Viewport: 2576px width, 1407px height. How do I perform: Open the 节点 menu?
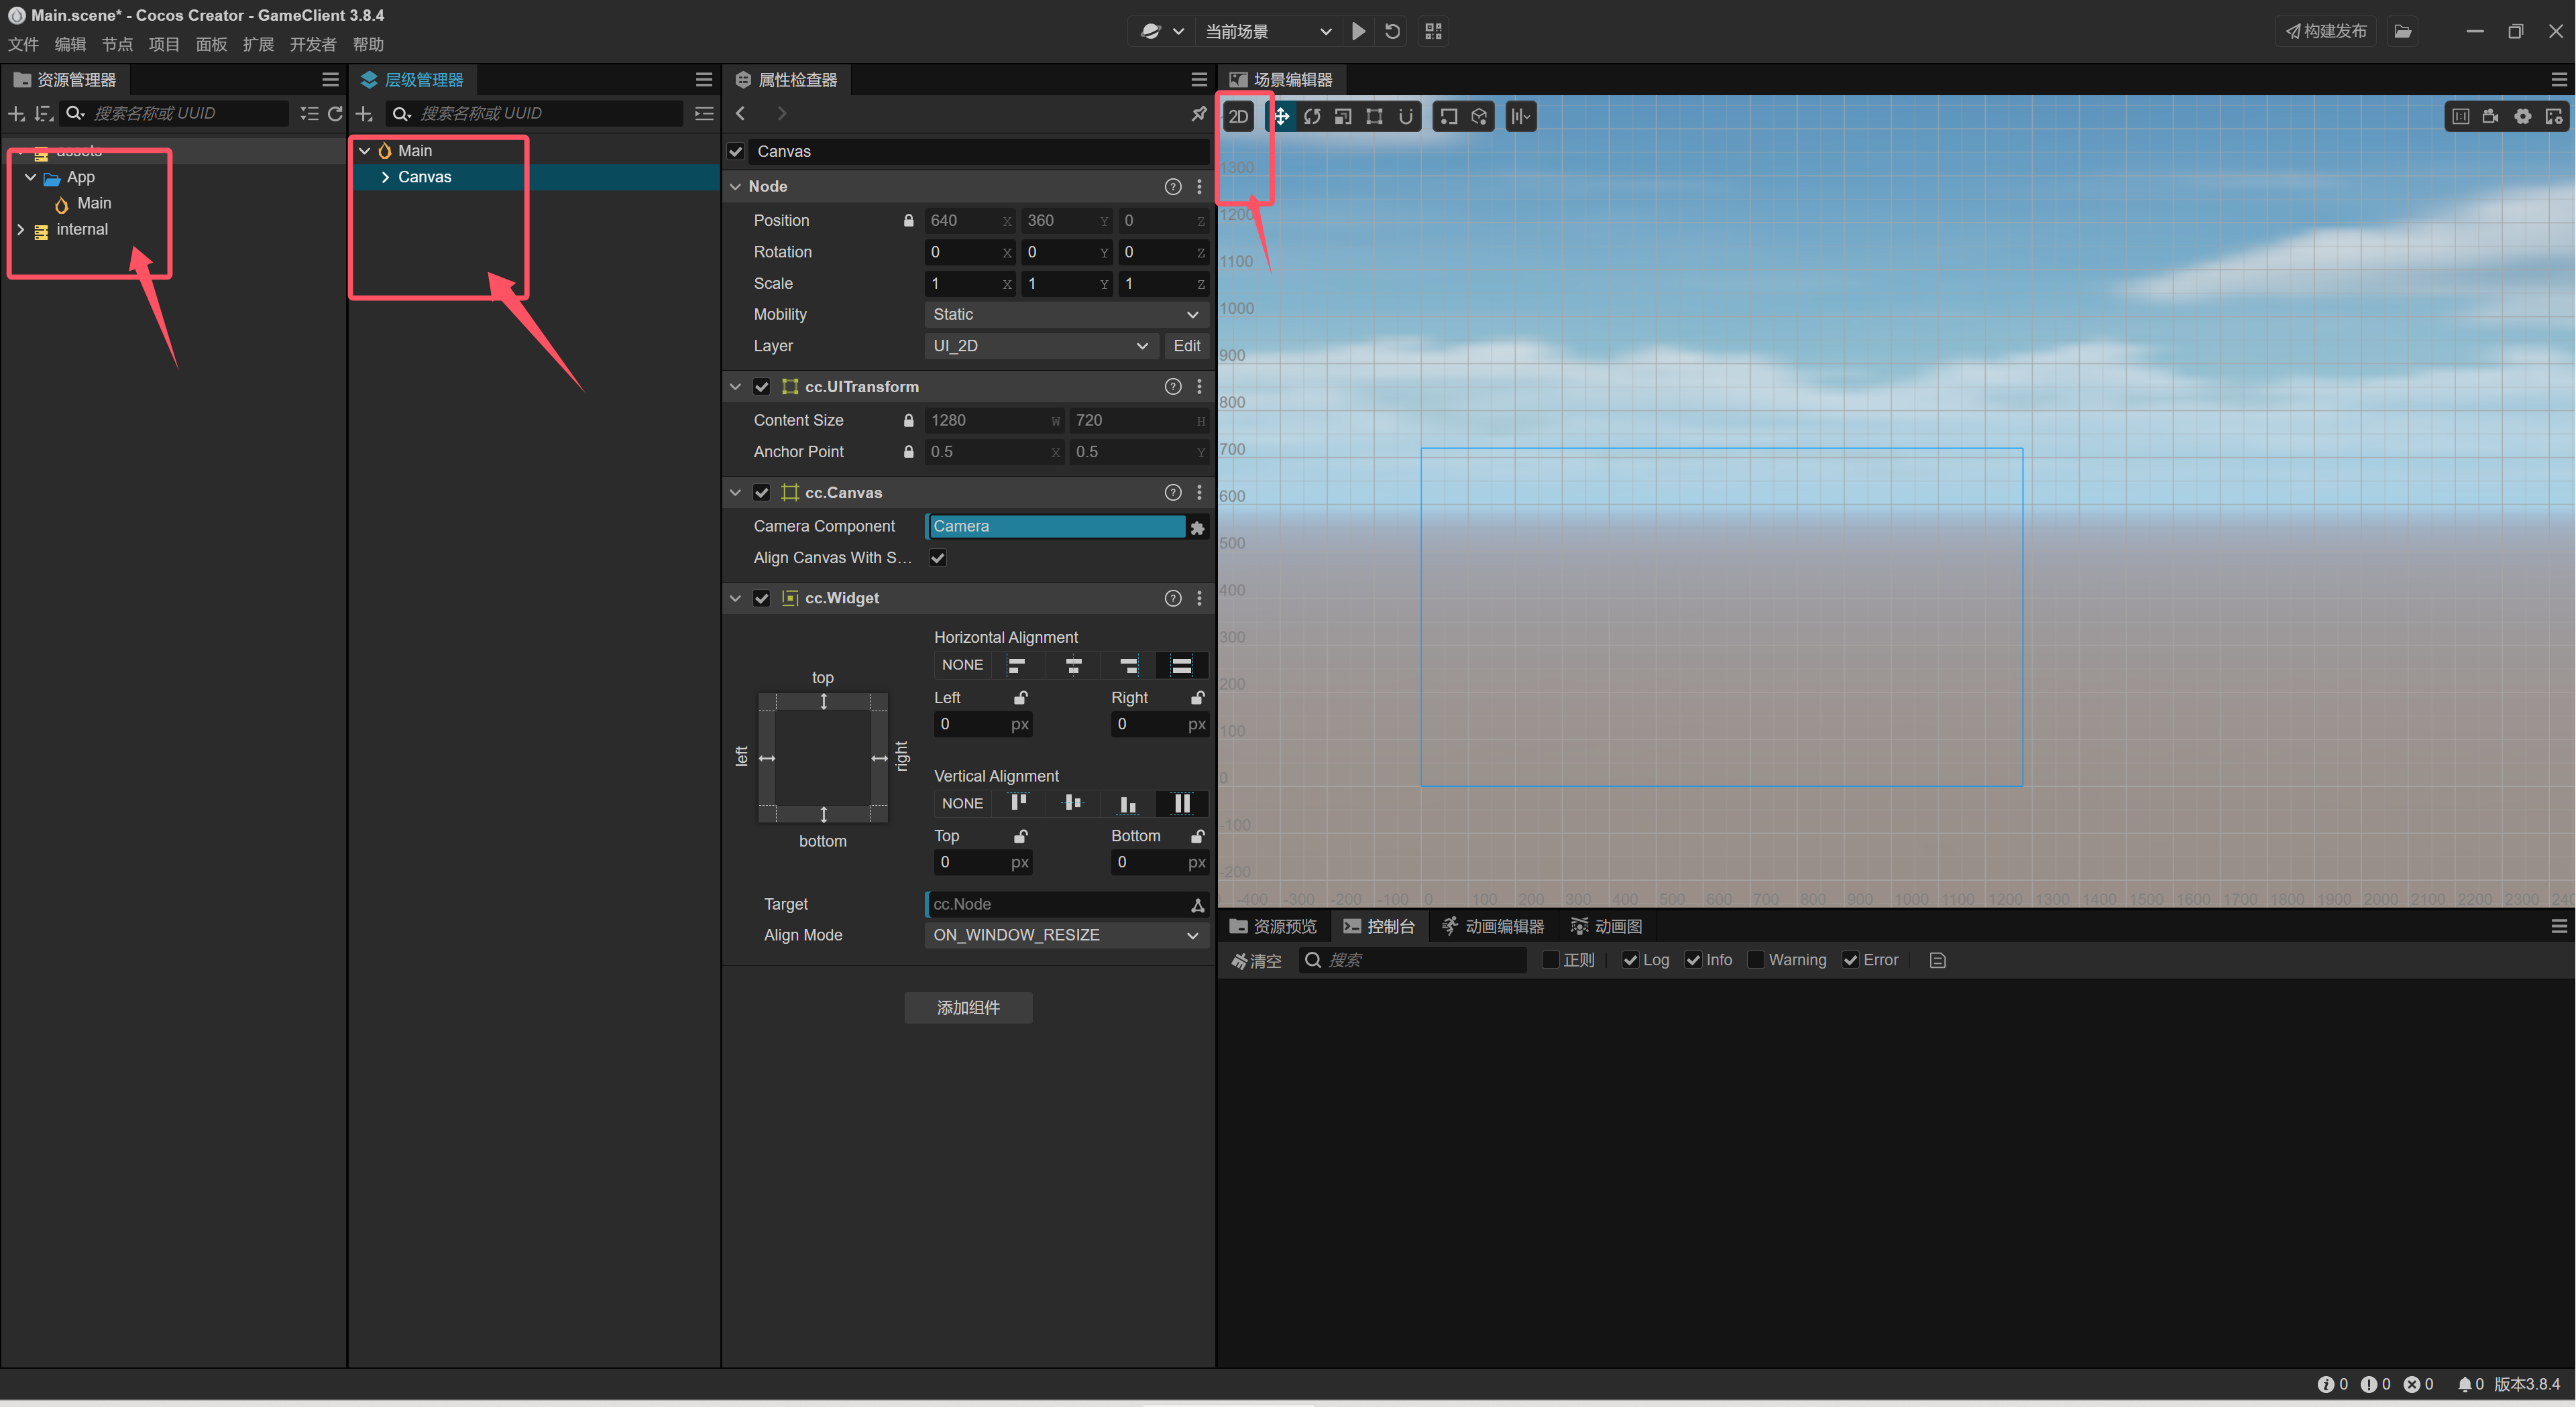click(x=117, y=44)
